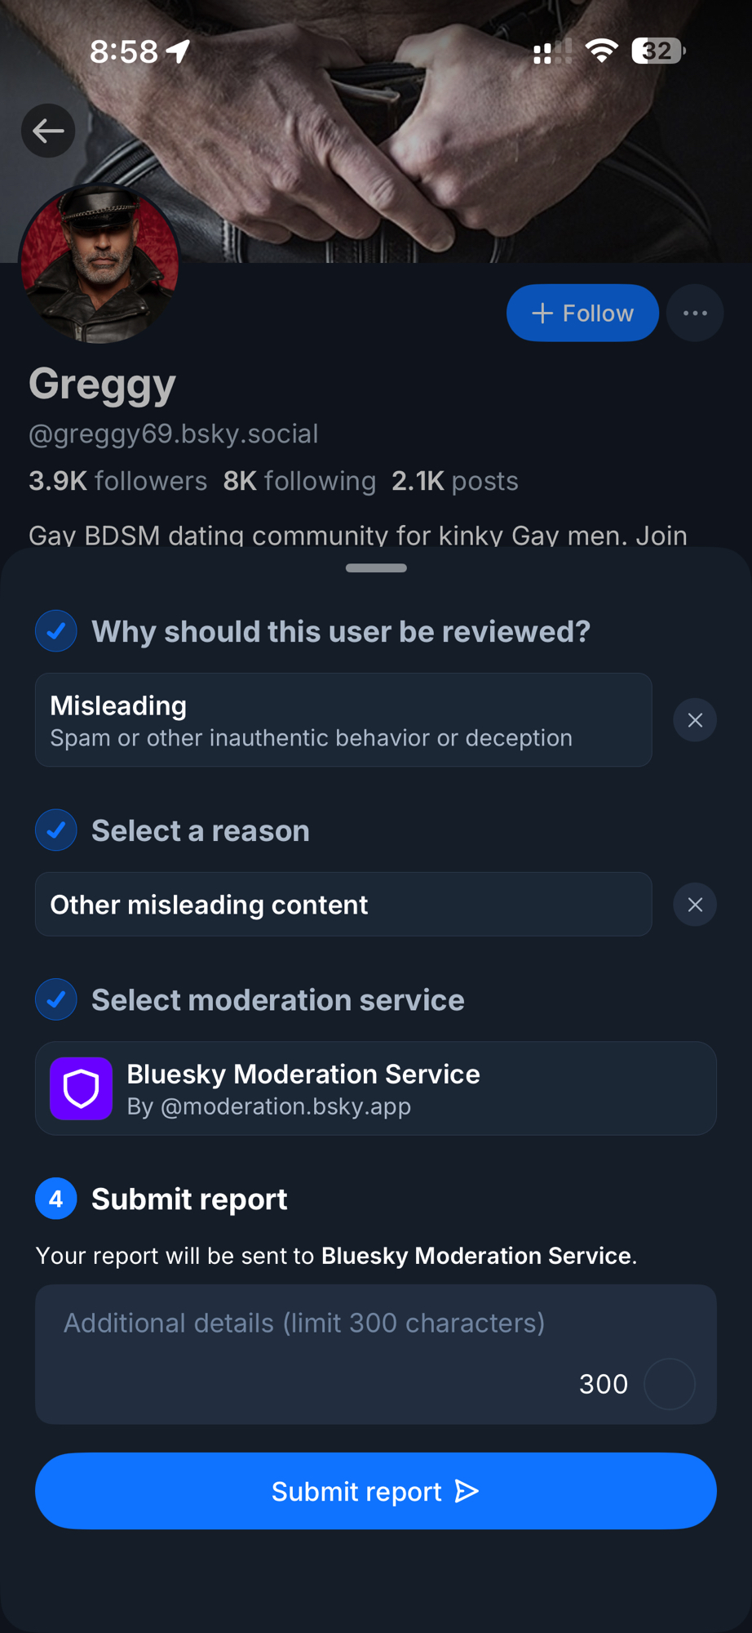Screen dimensions: 752x1633
Task: Remove the Other misleading content reason
Action: [x=695, y=905]
